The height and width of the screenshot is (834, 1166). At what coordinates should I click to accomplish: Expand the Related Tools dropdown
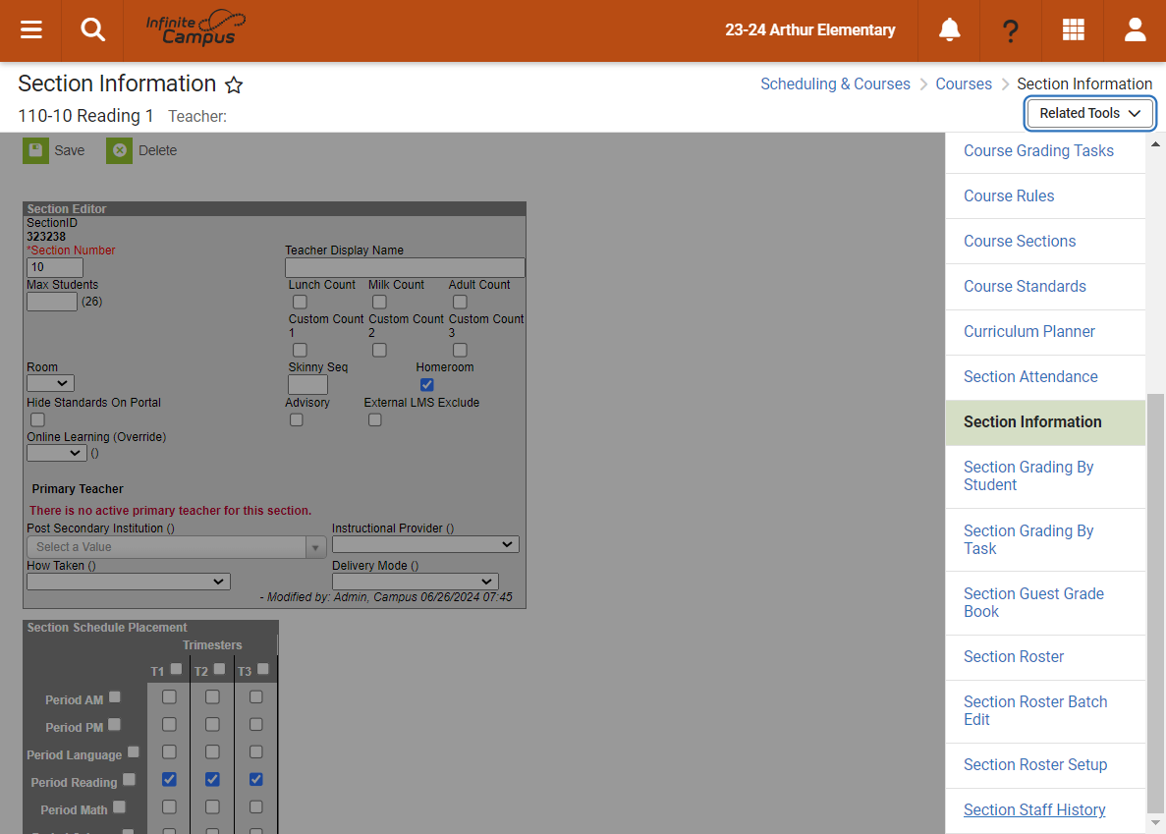point(1089,113)
